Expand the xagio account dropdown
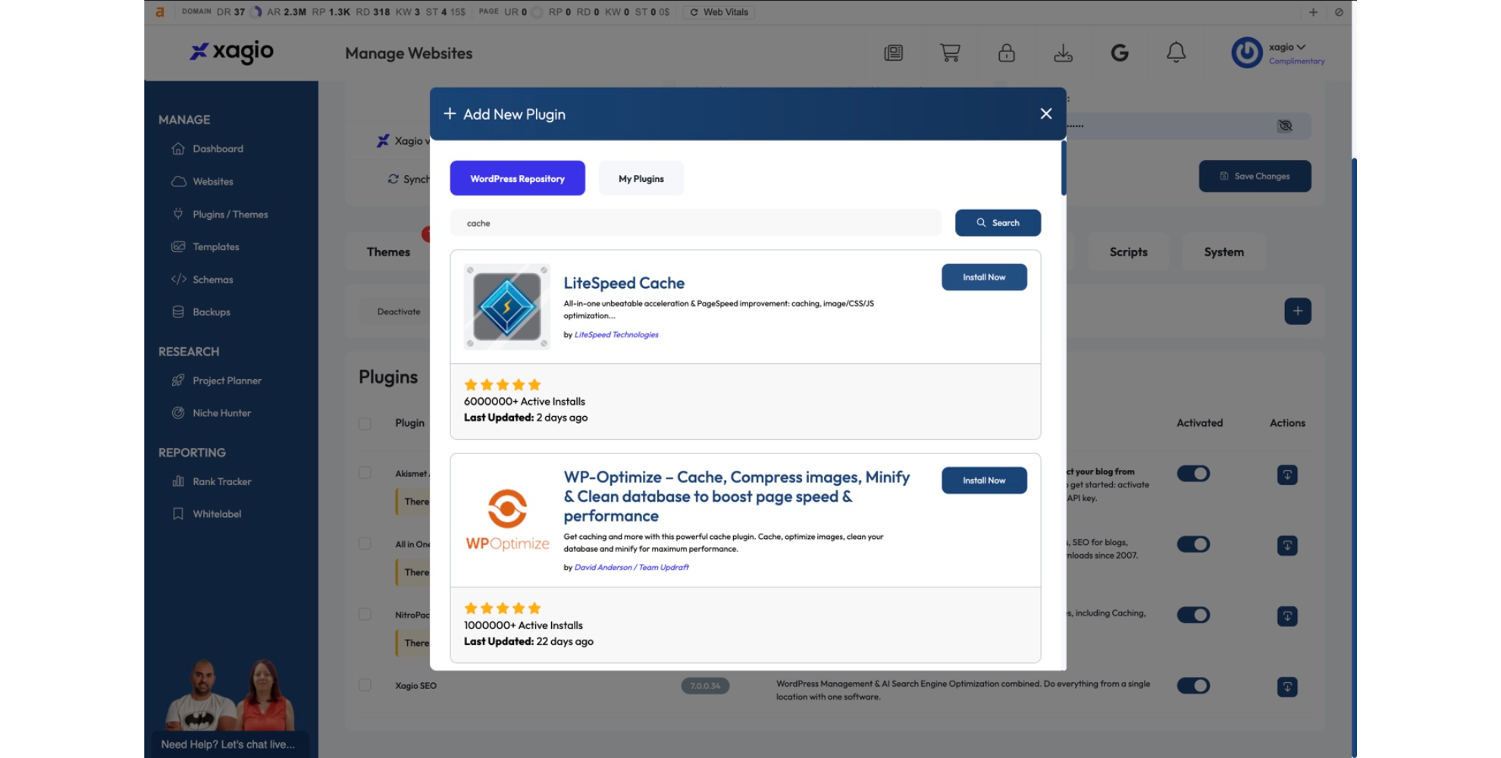This screenshot has width=1501, height=758. (x=1287, y=47)
